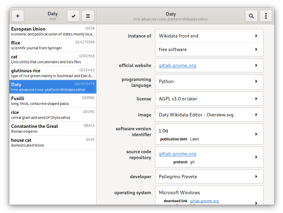Click the 'free software' value

point(173,49)
